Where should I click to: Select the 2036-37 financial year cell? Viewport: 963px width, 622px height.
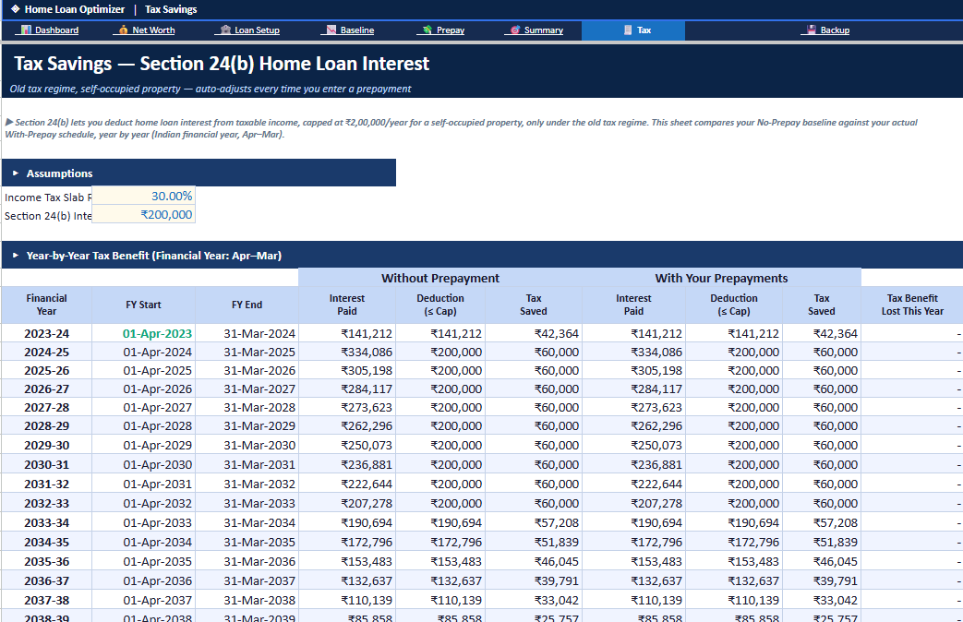click(47, 580)
